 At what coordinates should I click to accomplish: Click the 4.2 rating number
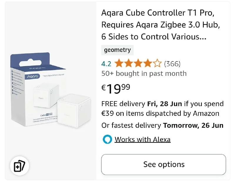pyautogui.click(x=106, y=64)
